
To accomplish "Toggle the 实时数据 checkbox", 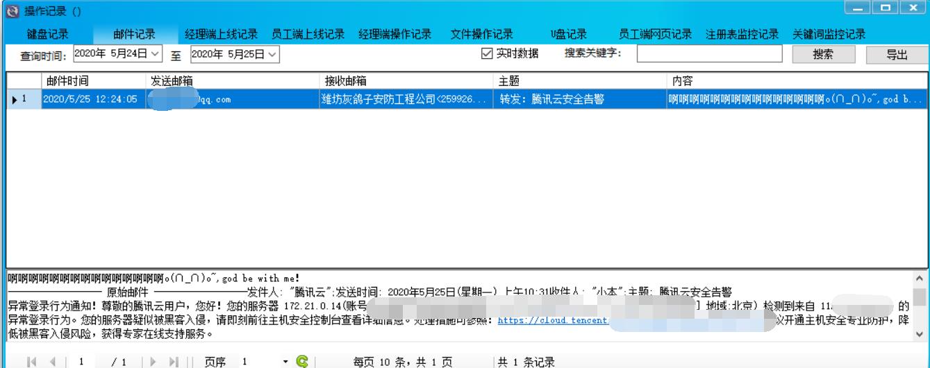I will pos(487,54).
